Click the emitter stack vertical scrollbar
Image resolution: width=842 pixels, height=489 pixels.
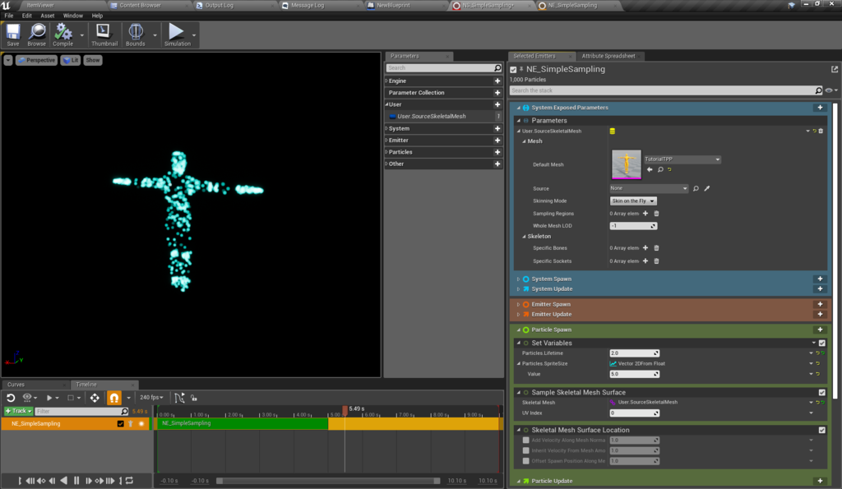pyautogui.click(x=835, y=252)
